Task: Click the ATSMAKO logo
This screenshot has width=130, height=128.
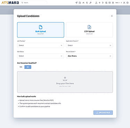Action: click(10, 3)
